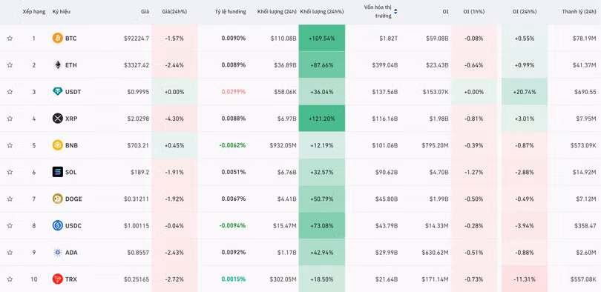The height and width of the screenshot is (292, 601).
Task: Select BTC price $92224.7
Action: (x=137, y=39)
